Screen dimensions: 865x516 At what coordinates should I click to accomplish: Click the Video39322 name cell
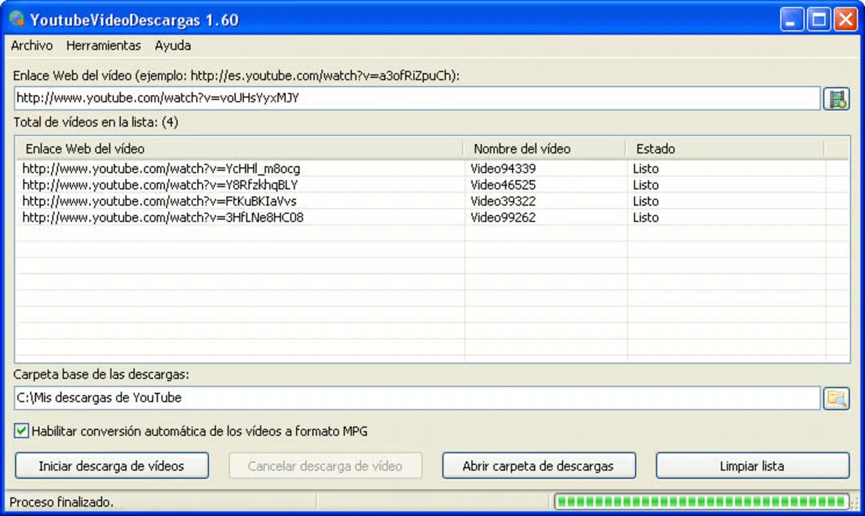[x=503, y=201]
